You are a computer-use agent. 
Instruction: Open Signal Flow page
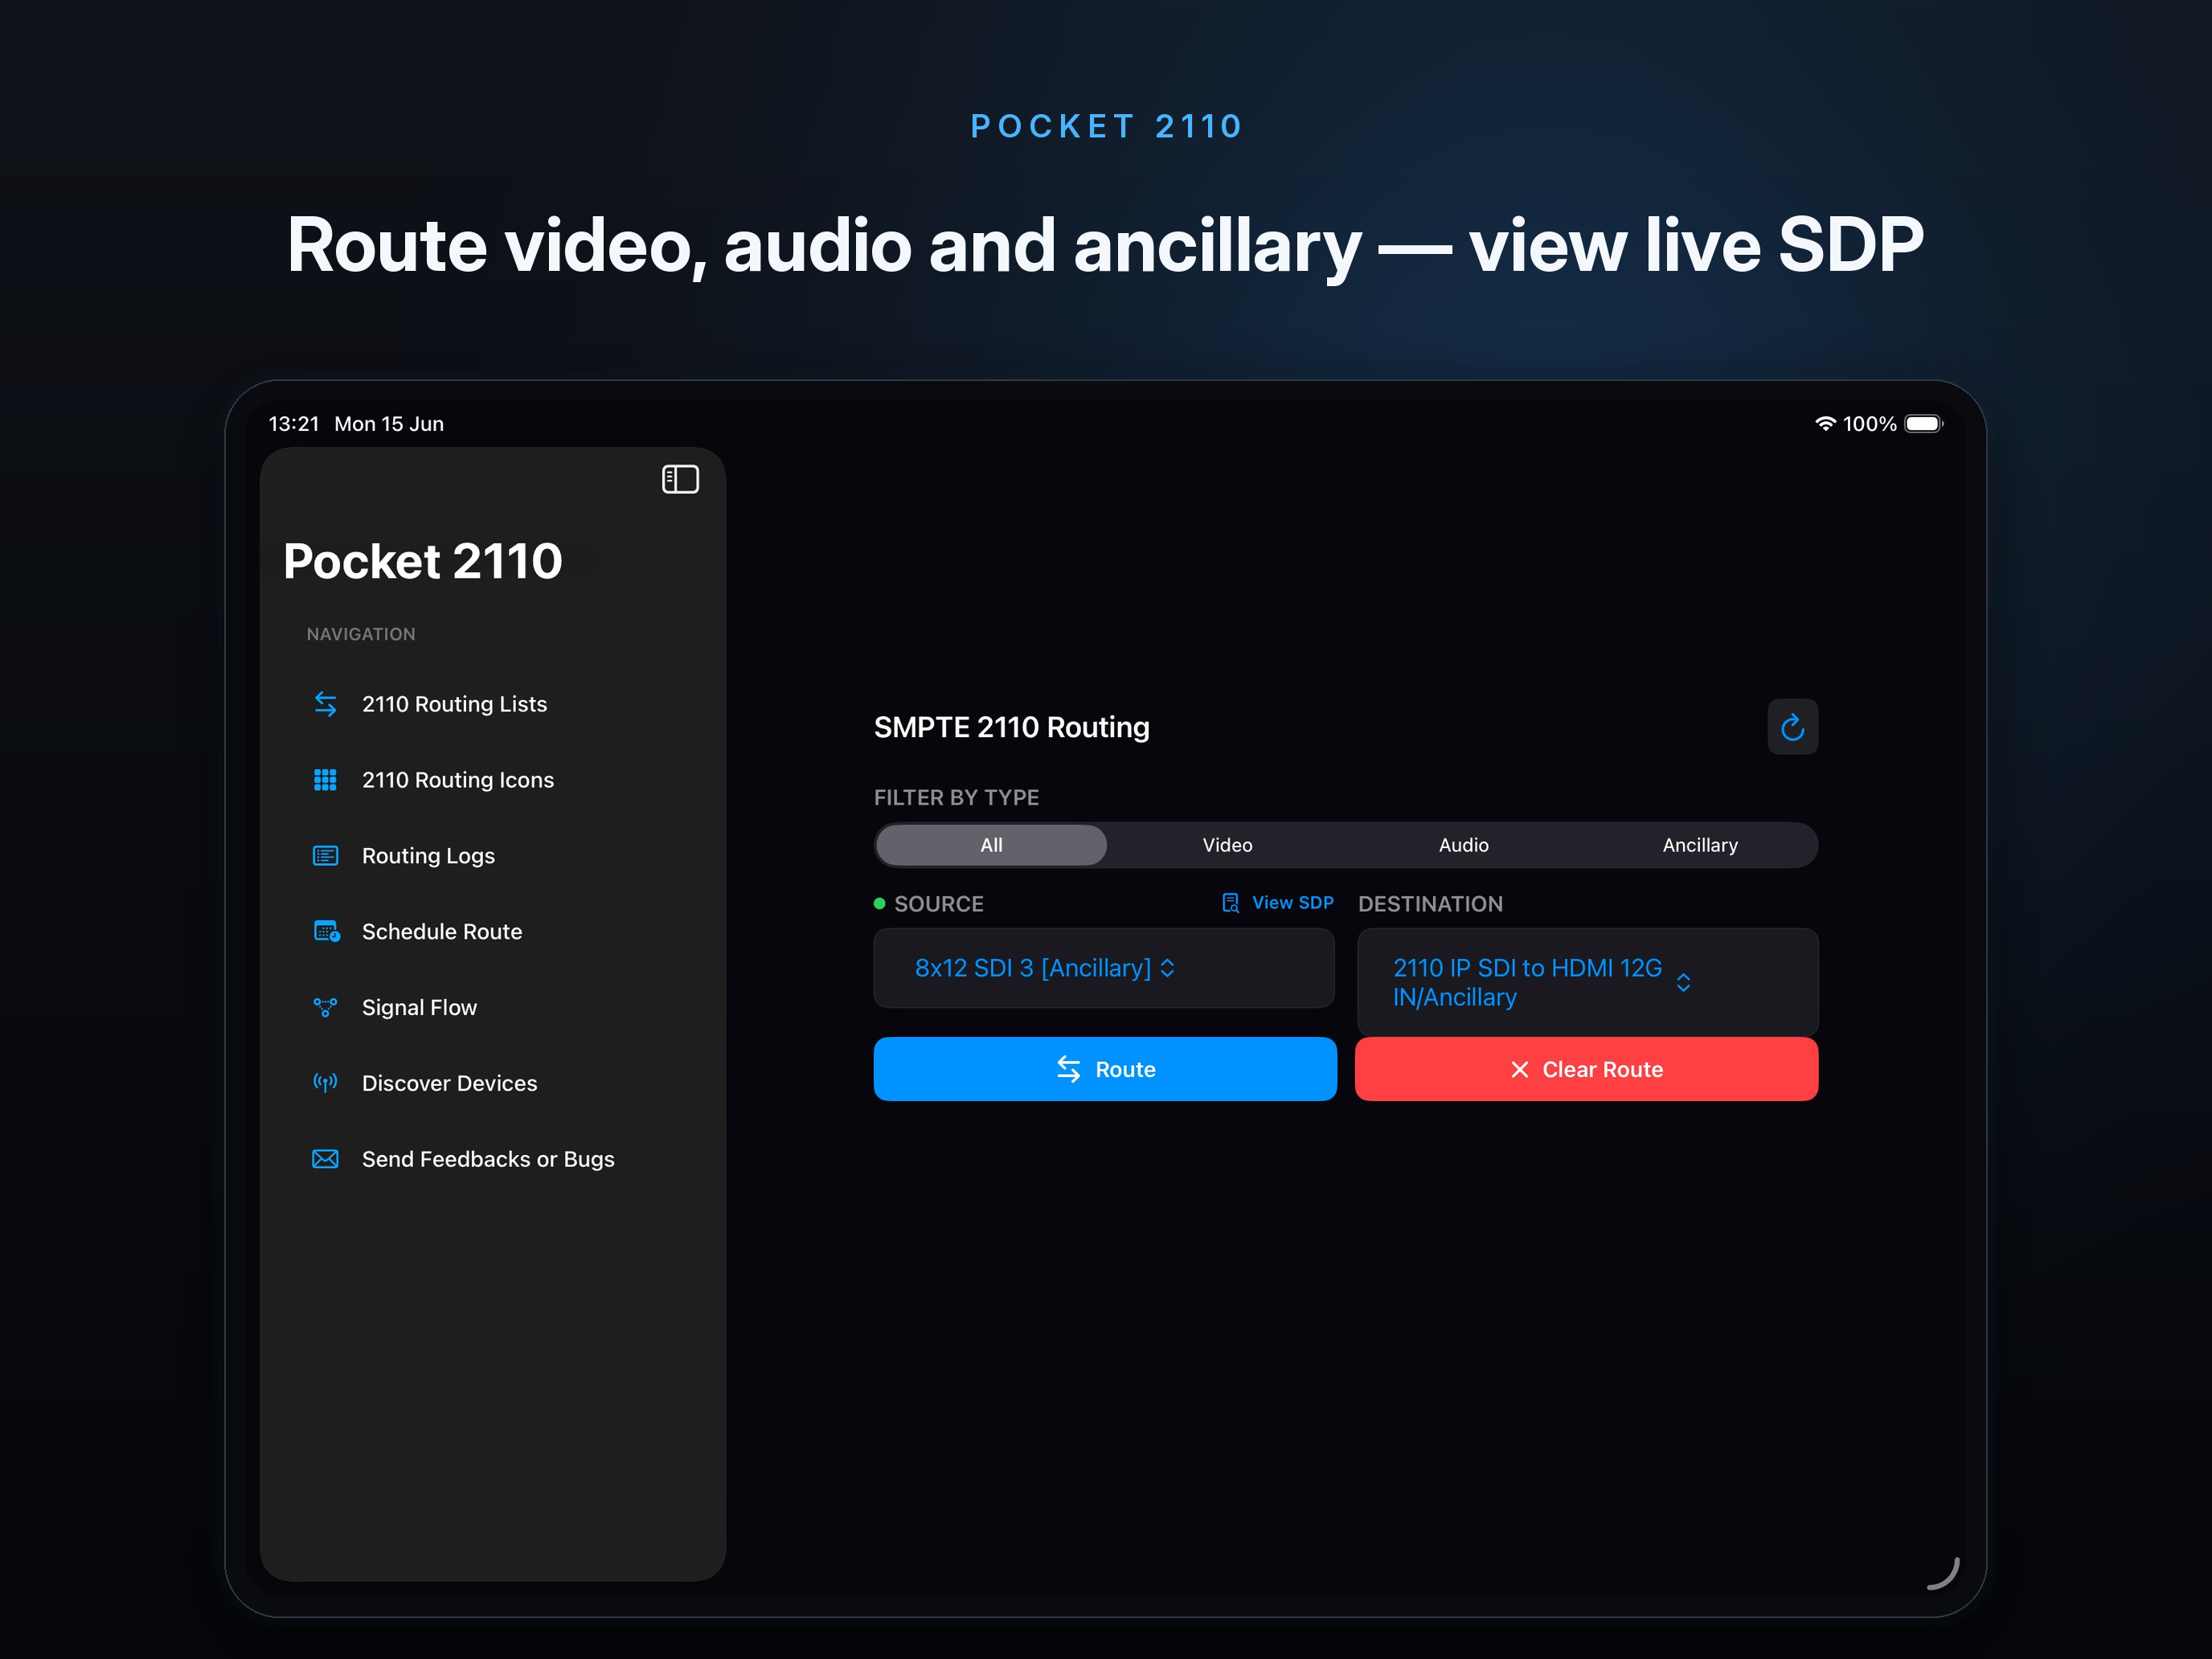point(493,1007)
